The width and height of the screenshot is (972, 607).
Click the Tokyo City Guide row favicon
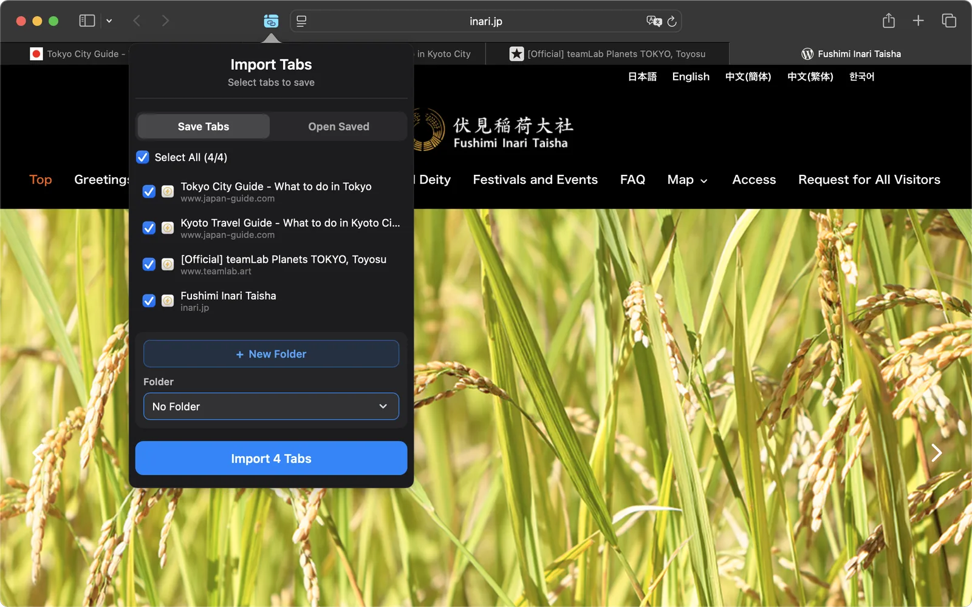coord(168,192)
